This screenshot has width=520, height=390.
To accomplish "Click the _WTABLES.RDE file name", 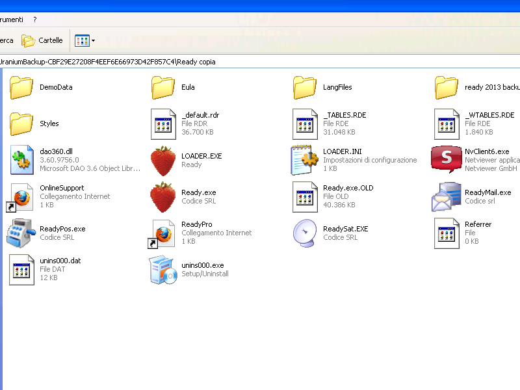I will click(489, 115).
